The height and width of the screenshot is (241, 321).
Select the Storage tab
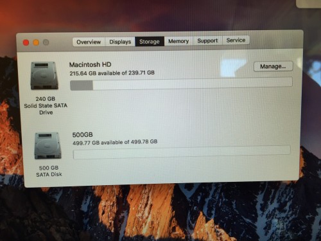[x=150, y=41]
